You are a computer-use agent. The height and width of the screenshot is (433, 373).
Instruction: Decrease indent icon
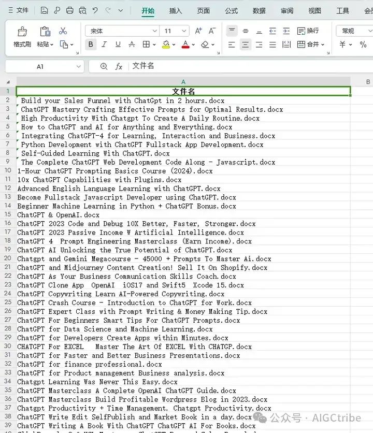click(272, 31)
